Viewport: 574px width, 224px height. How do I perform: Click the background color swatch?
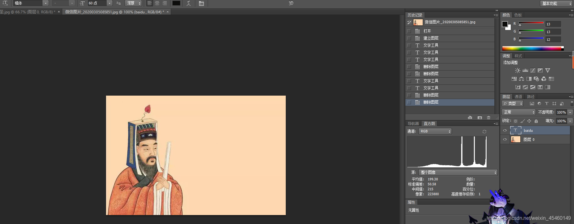(x=509, y=28)
